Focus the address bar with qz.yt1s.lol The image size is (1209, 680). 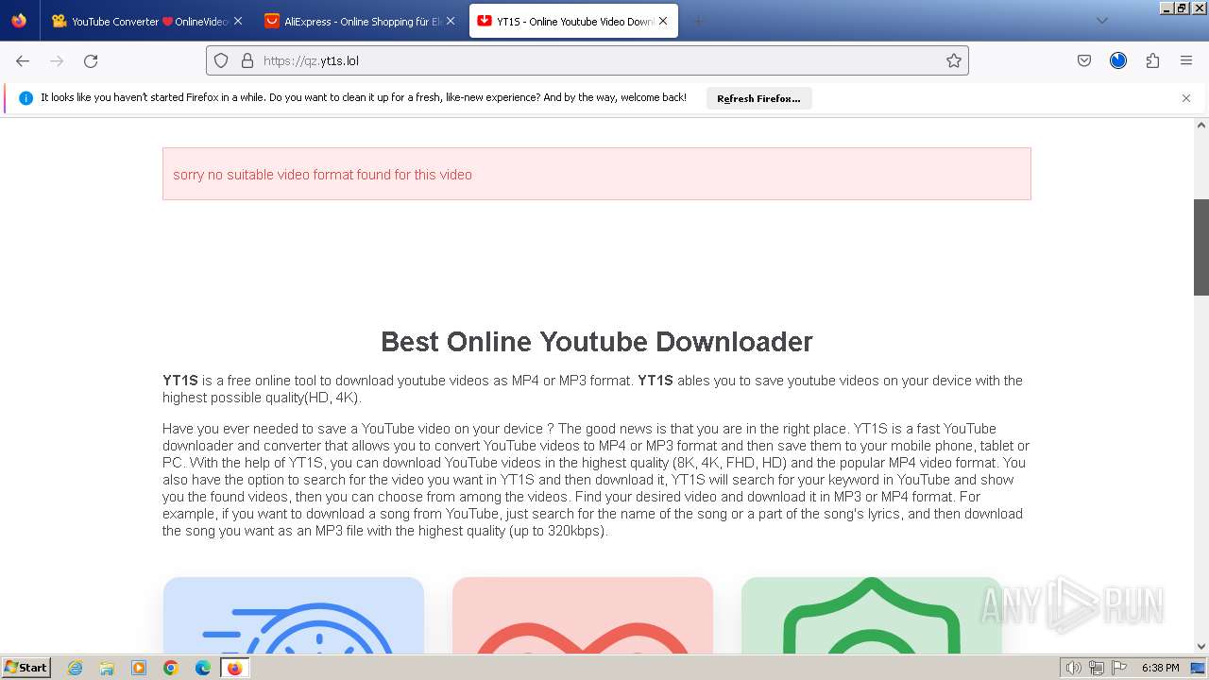point(587,60)
